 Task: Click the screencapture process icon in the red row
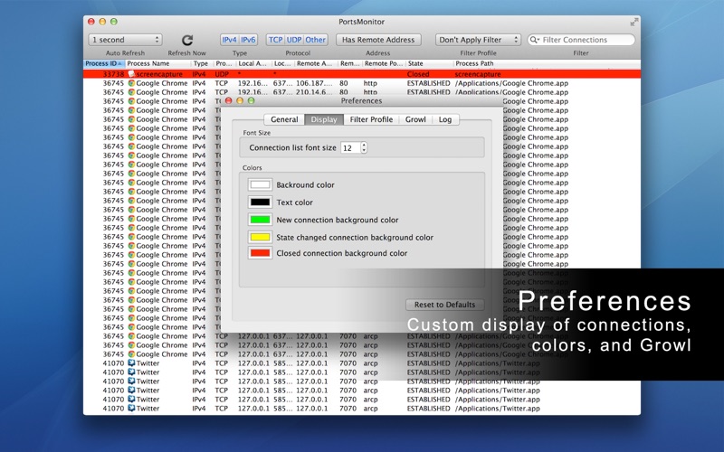[131, 74]
